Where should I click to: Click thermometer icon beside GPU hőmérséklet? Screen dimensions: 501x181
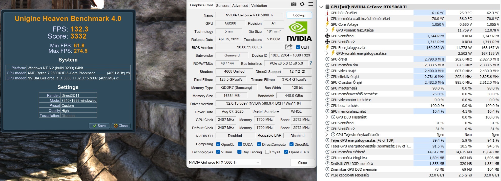[x=327, y=13]
